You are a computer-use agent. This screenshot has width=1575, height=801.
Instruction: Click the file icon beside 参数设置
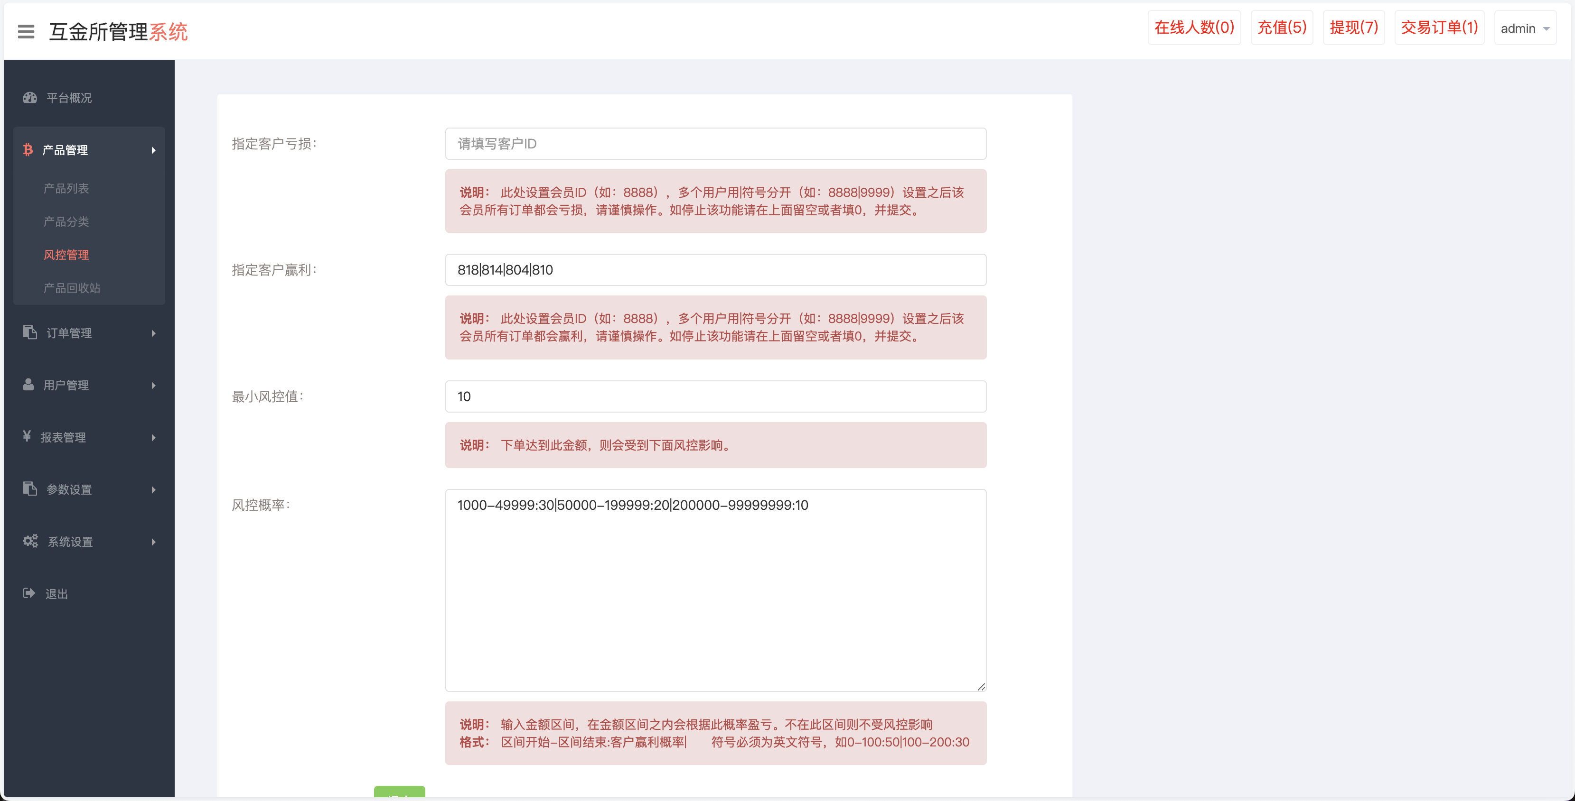(x=29, y=489)
